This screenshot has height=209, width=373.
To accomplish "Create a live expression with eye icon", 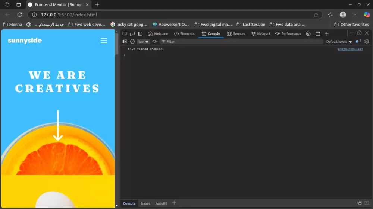I will point(154,42).
